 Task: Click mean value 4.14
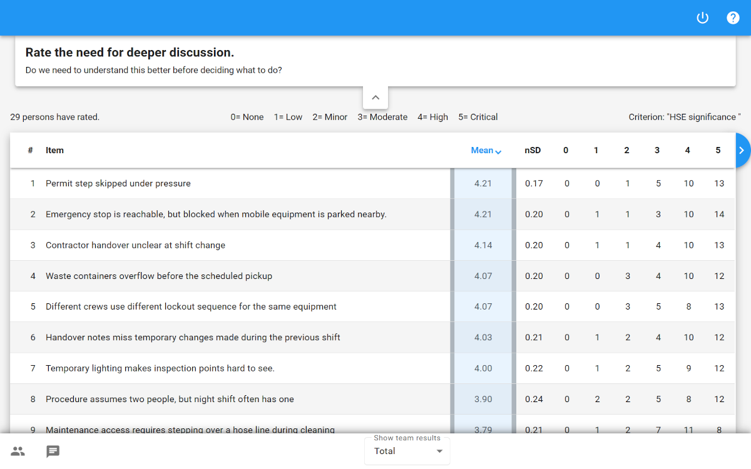pos(483,245)
